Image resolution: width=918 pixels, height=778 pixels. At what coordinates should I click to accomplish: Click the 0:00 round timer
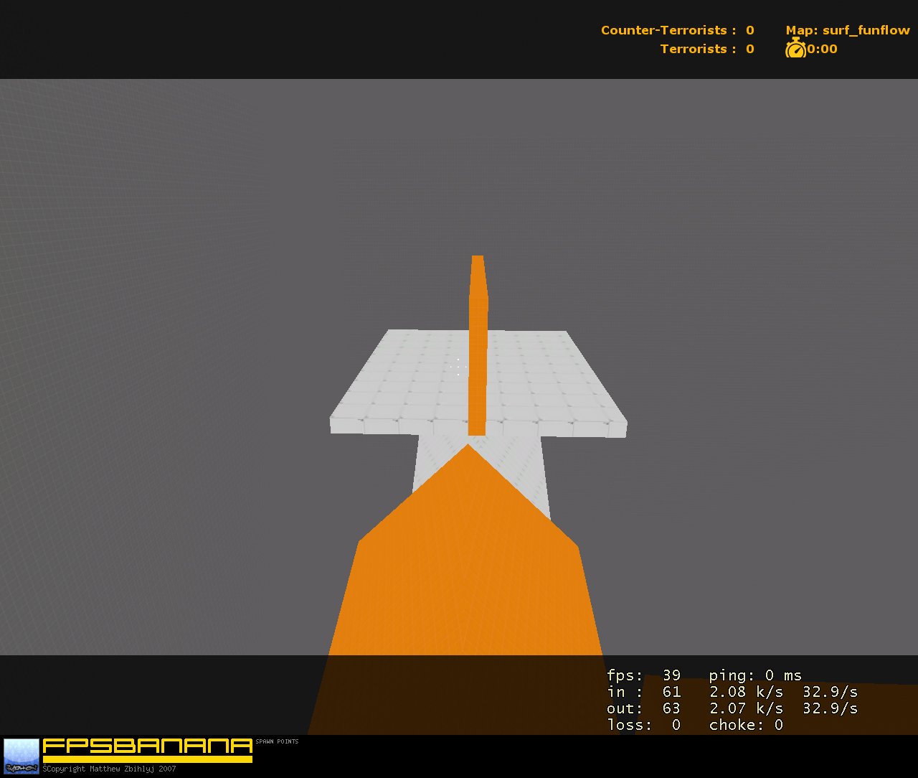[x=822, y=49]
